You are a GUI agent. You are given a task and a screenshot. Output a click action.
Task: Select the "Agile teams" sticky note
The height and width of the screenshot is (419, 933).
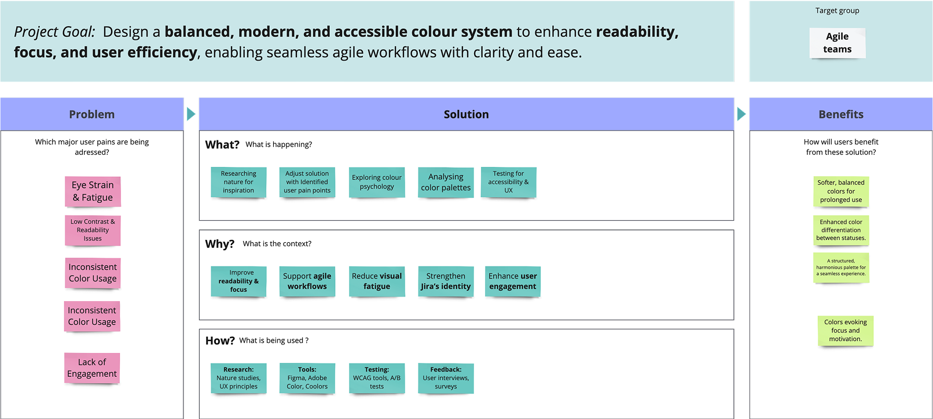[837, 43]
